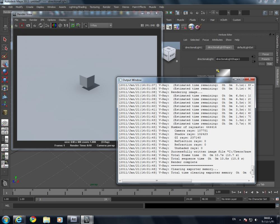This screenshot has height=224, width=280.
Task: Click the volume icon in system tray
Action: tap(256, 220)
